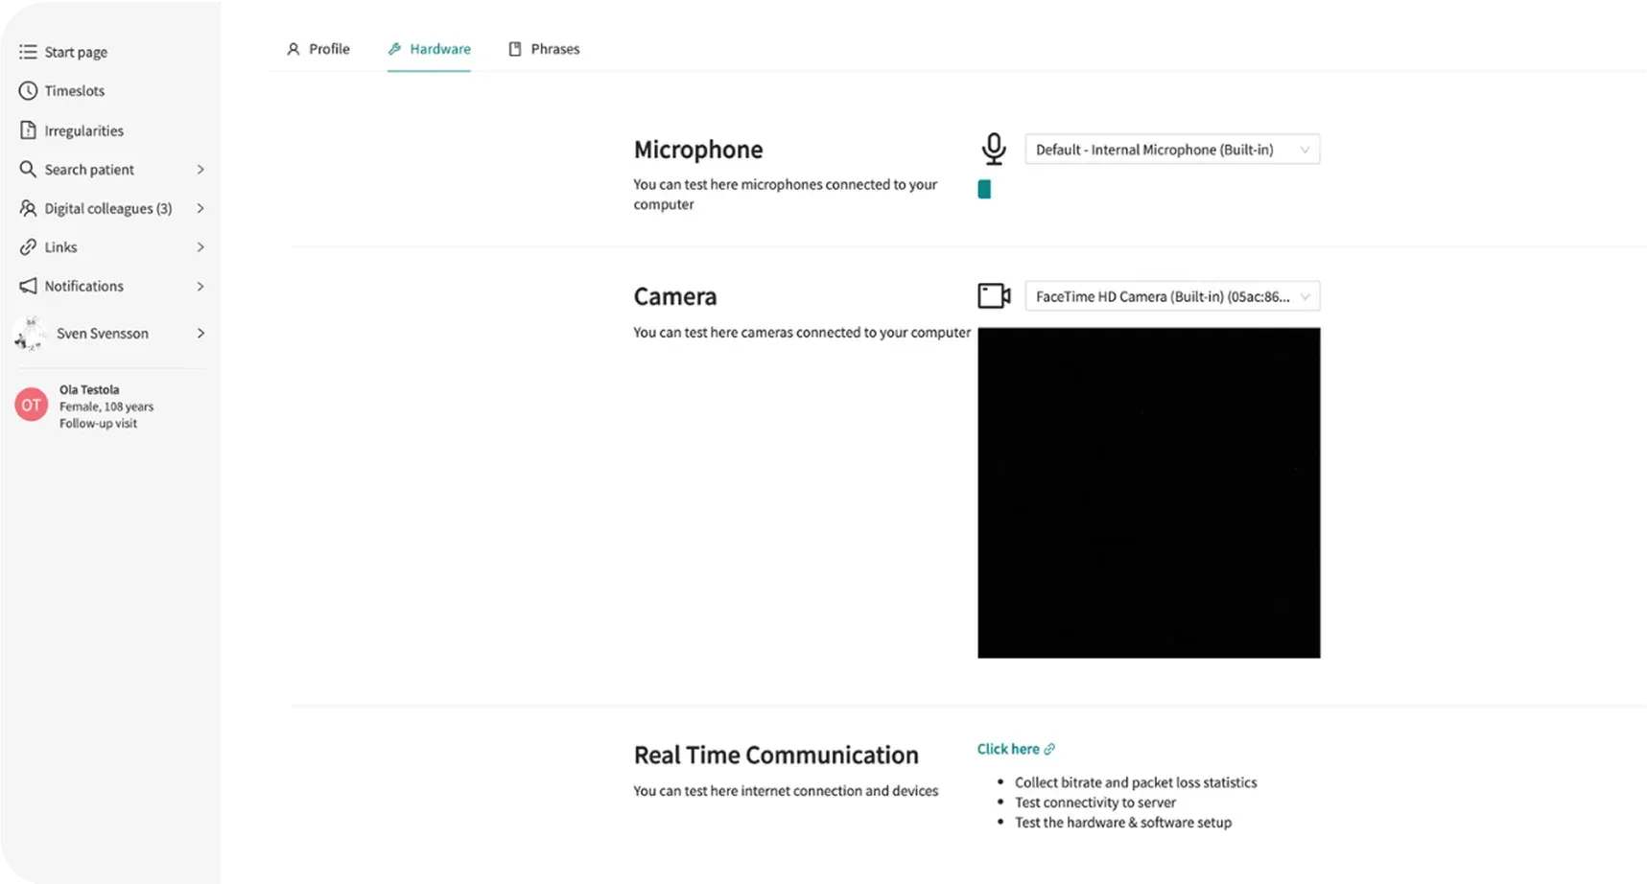The height and width of the screenshot is (884, 1647).
Task: Click the microphone icon beside dropdown
Action: 994,150
